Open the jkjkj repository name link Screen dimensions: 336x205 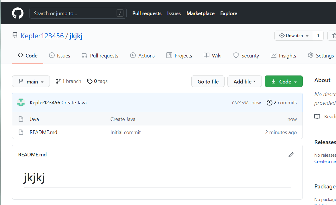tap(76, 36)
